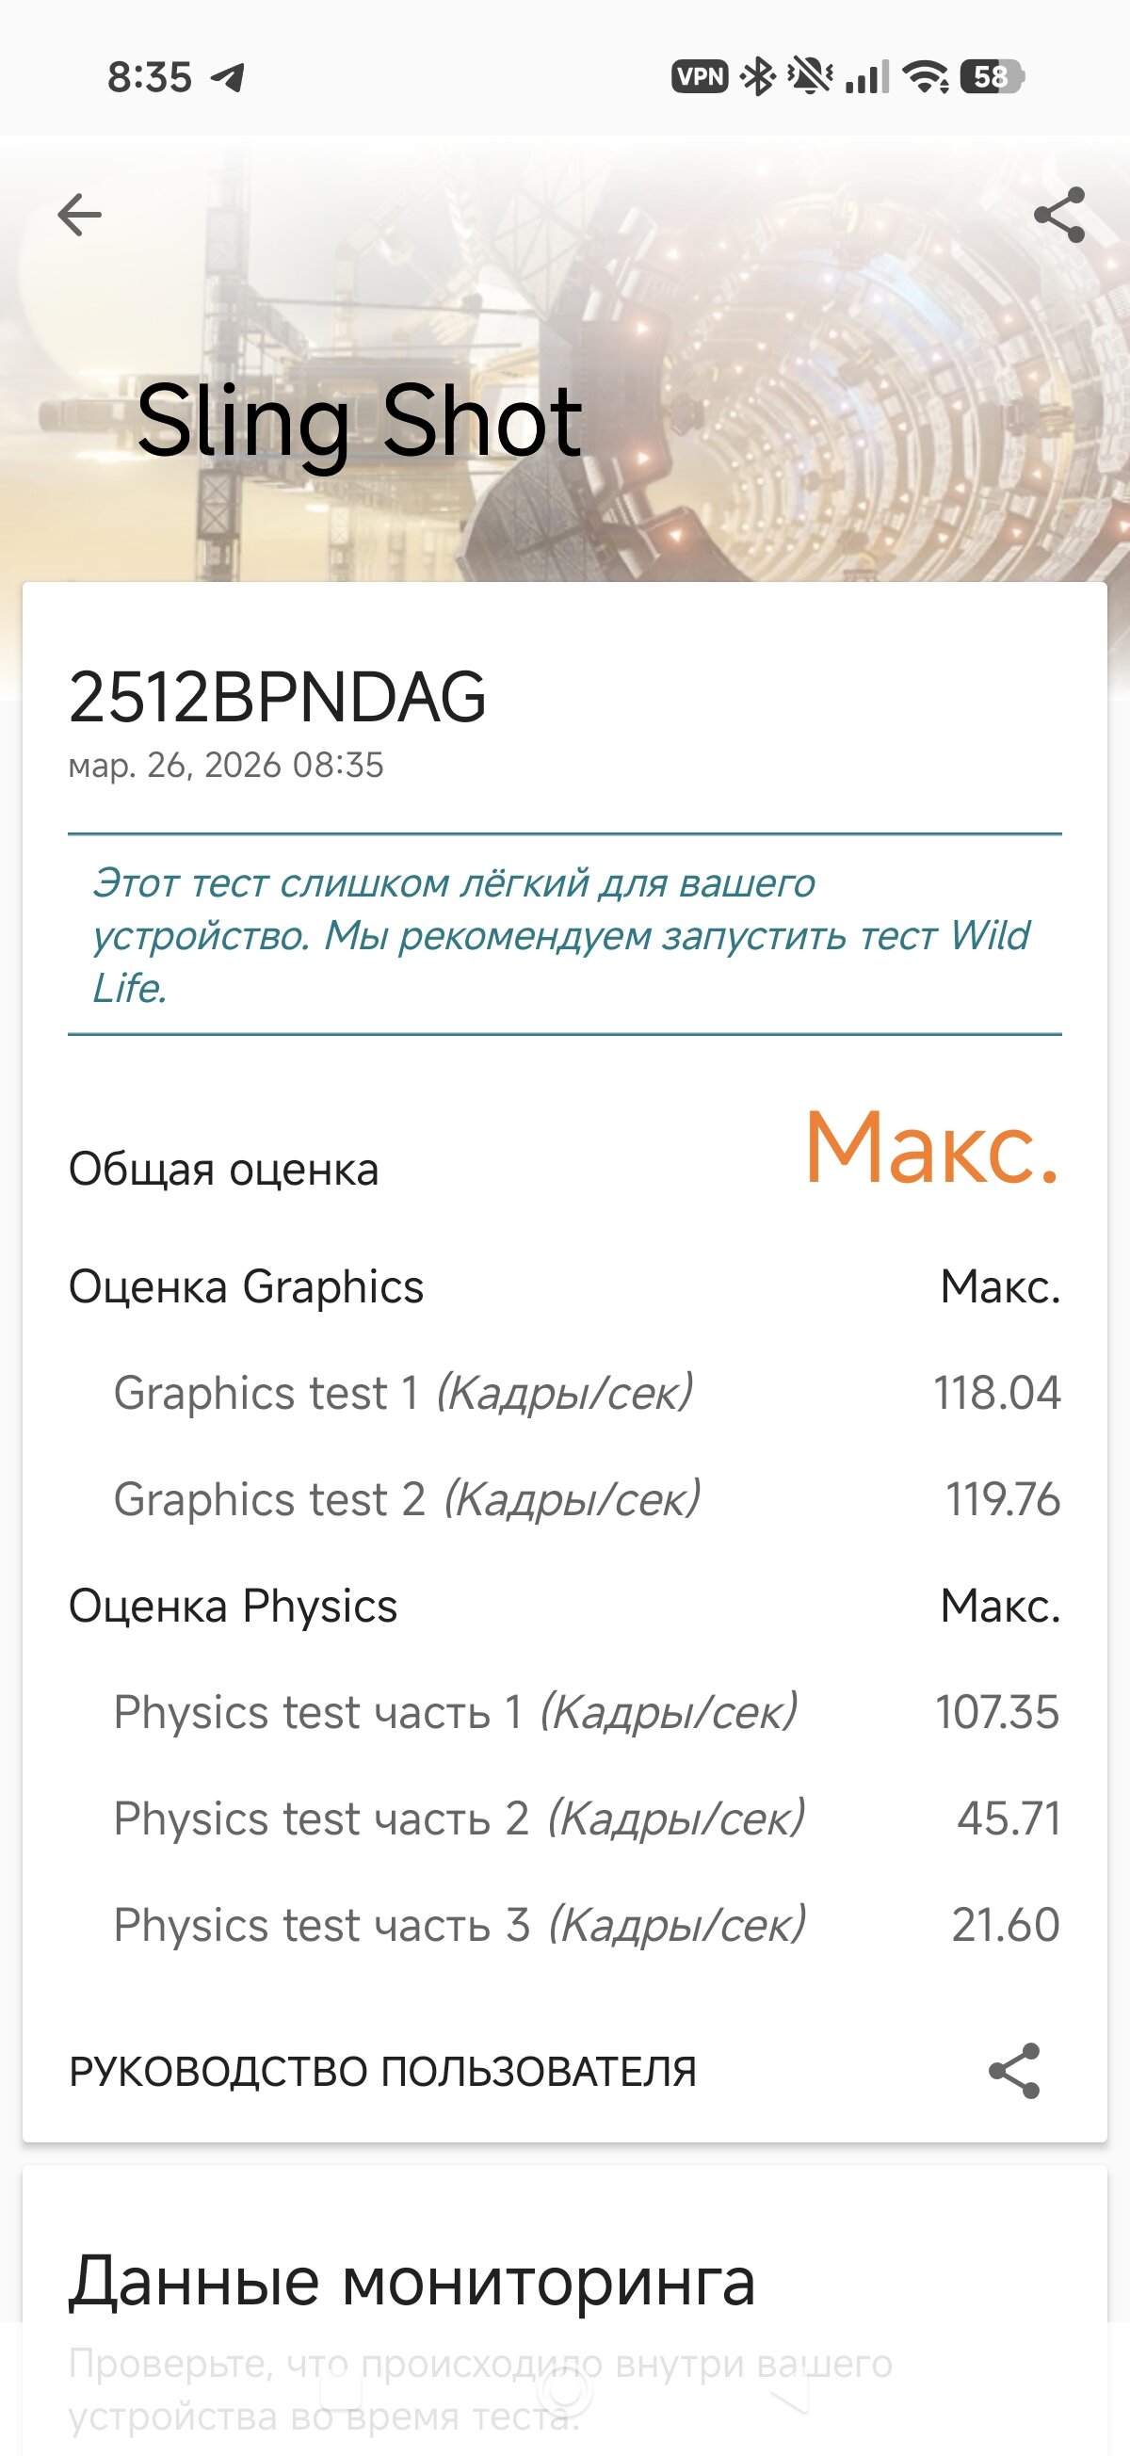Tap the Telegram notification arrow icon
The height and width of the screenshot is (2456, 1130).
pyautogui.click(x=228, y=77)
